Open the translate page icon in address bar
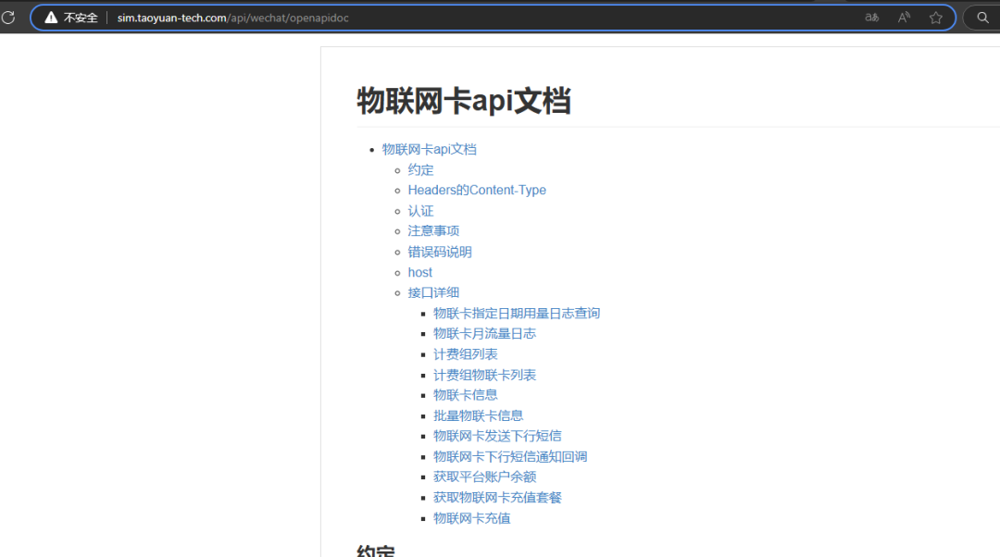This screenshot has height=557, width=1000. click(871, 18)
